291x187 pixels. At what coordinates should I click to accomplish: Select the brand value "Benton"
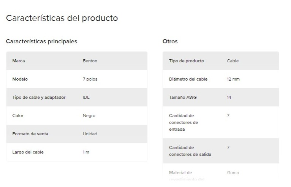90,61
